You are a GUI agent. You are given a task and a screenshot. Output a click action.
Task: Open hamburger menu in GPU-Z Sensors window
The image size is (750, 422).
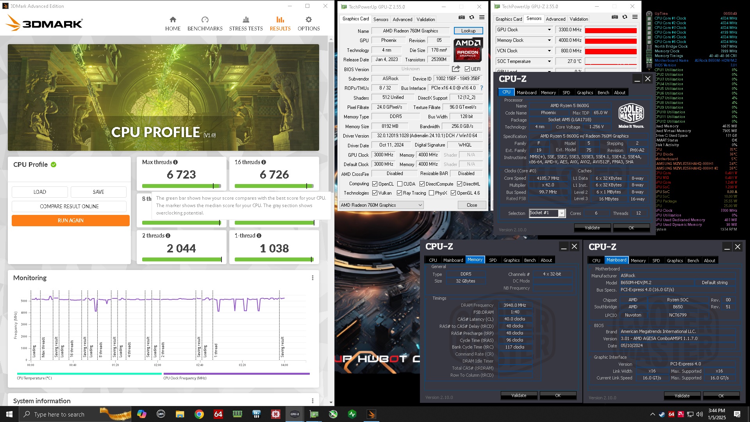tap(635, 17)
